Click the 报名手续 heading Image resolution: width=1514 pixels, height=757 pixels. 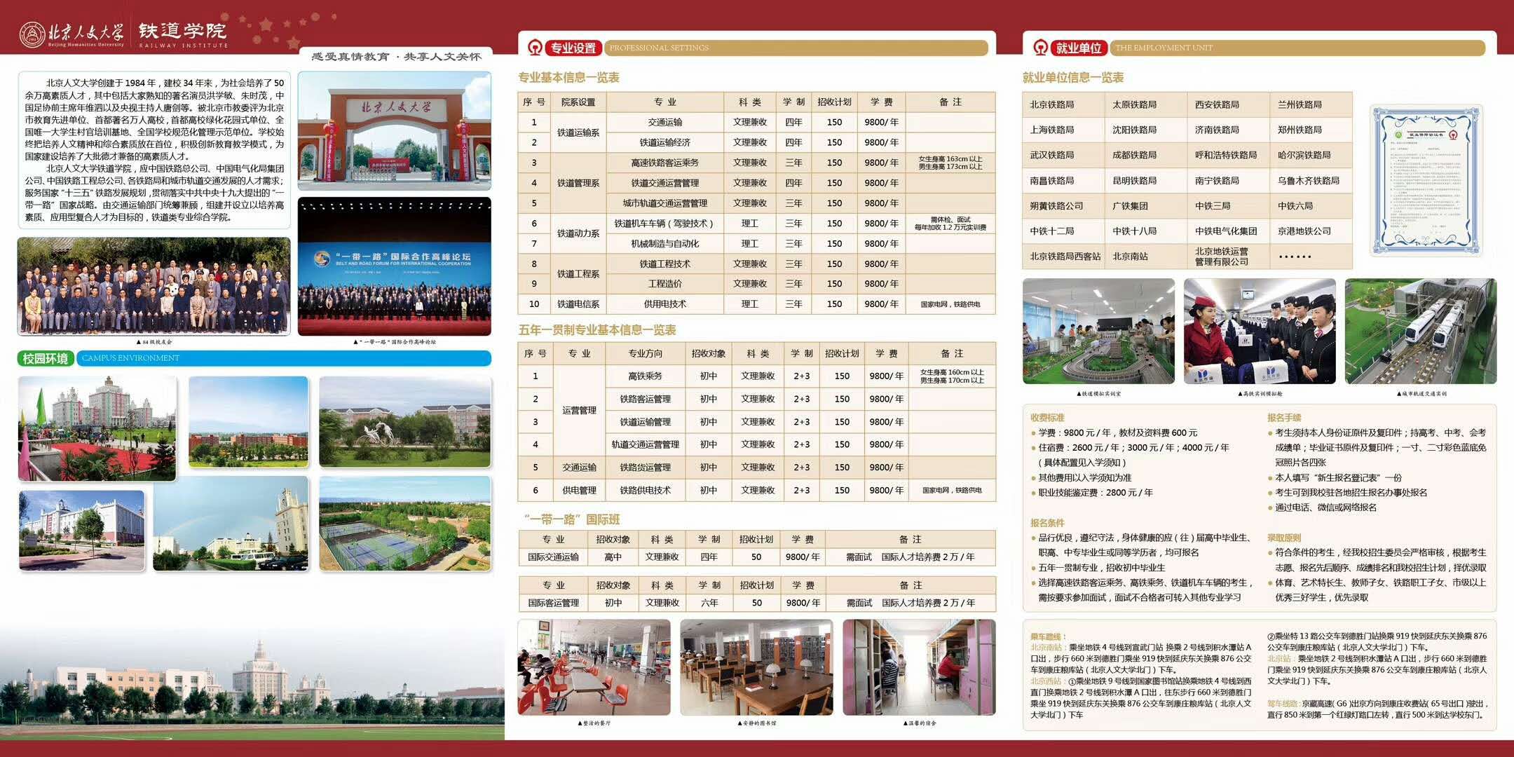(1284, 417)
